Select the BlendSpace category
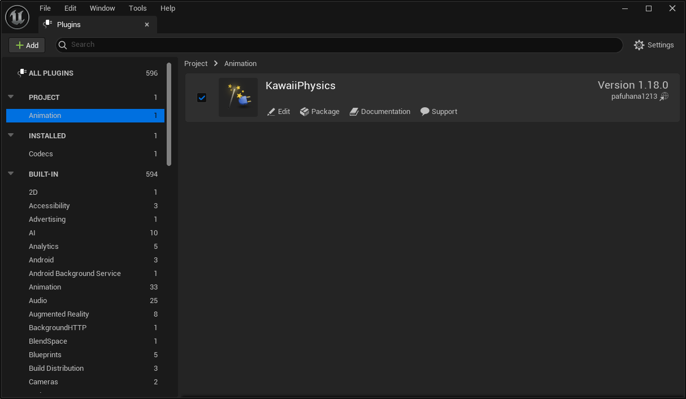Screen dimensions: 686x399 pos(85,341)
